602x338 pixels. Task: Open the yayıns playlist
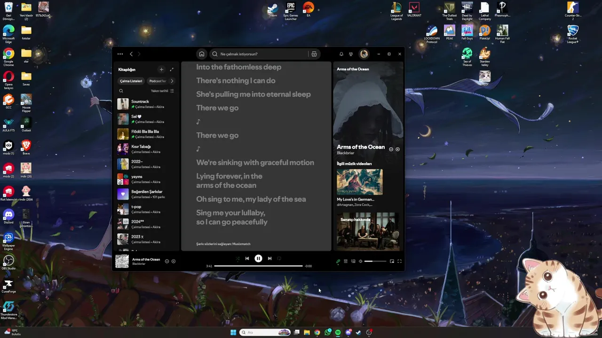click(146, 179)
